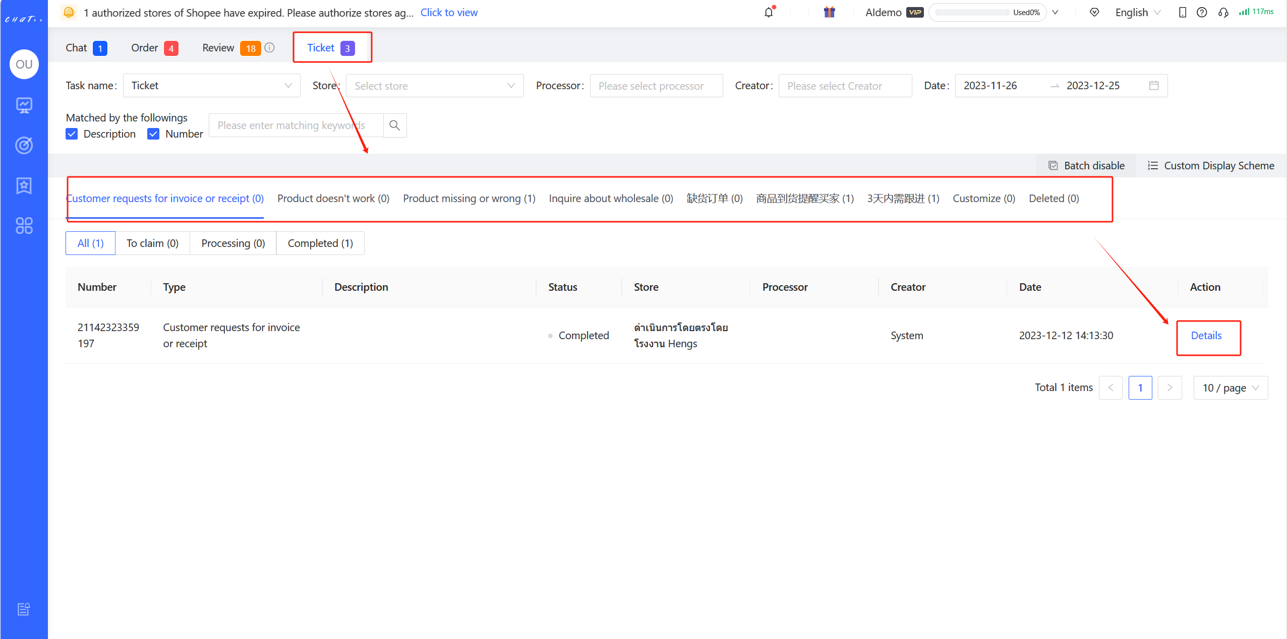Click the diamond membership icon
This screenshot has height=639, width=1287.
coord(1094,13)
